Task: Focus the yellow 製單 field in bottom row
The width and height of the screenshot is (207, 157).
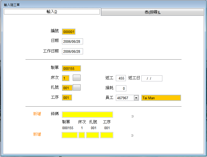Action: (x=70, y=135)
